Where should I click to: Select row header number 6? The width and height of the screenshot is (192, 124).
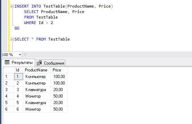(9, 109)
